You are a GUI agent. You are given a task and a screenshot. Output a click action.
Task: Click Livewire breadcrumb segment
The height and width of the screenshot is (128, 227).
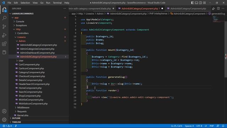coord(90,14)
